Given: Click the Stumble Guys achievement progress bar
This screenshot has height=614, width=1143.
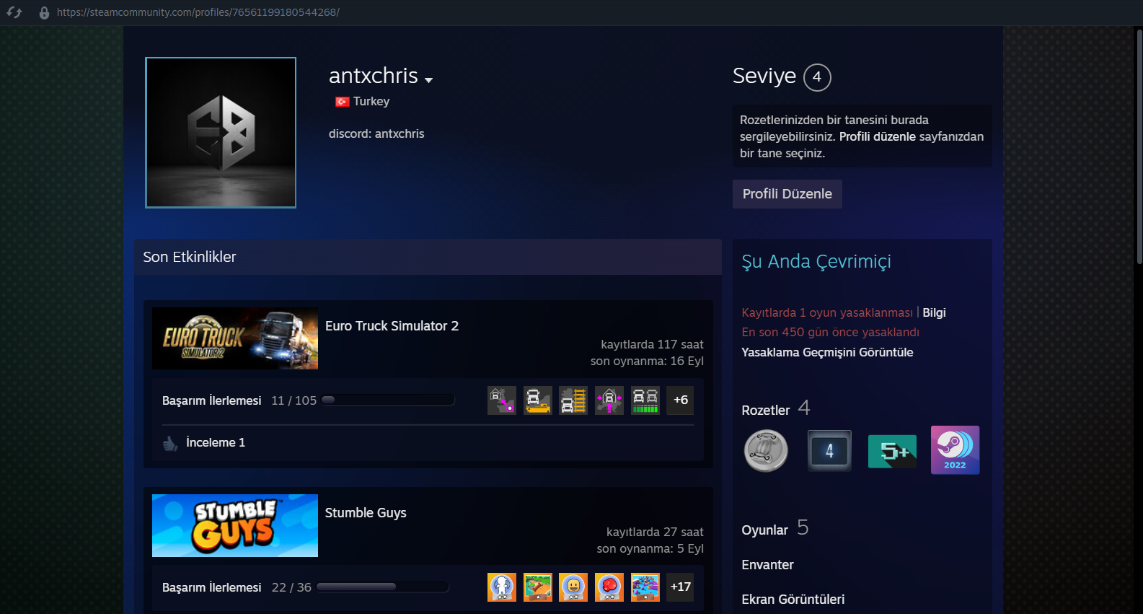Looking at the screenshot, I should pos(383,587).
